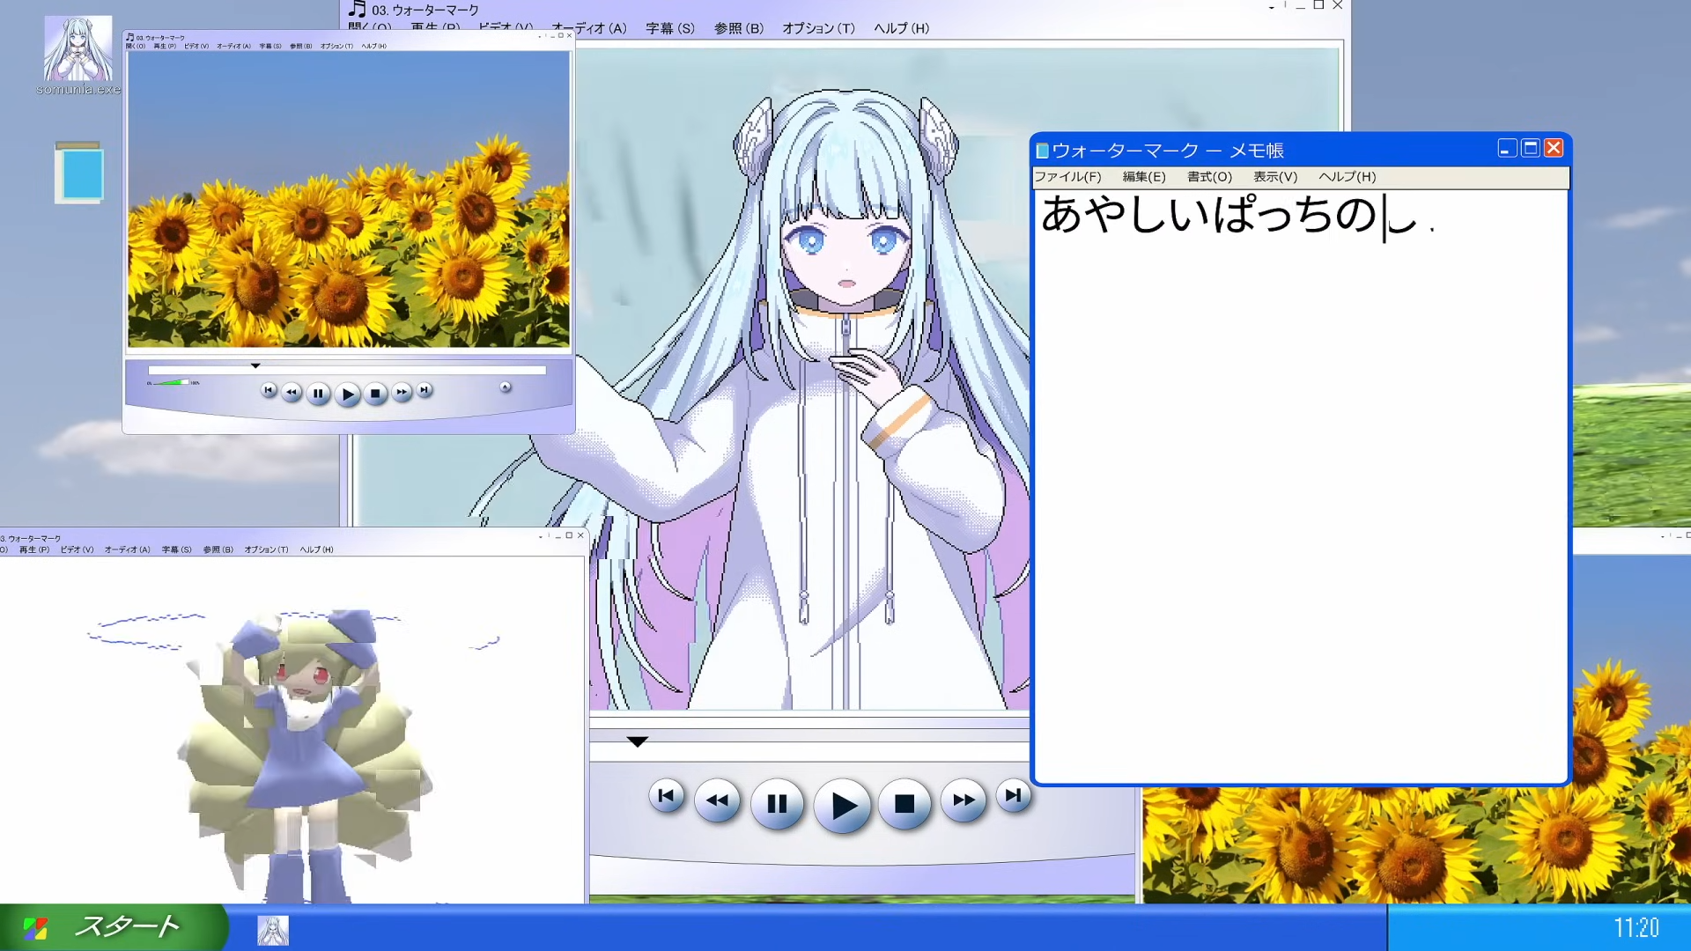
Task: Open 参照(B) menu in small sunflower player
Action: 301,46
